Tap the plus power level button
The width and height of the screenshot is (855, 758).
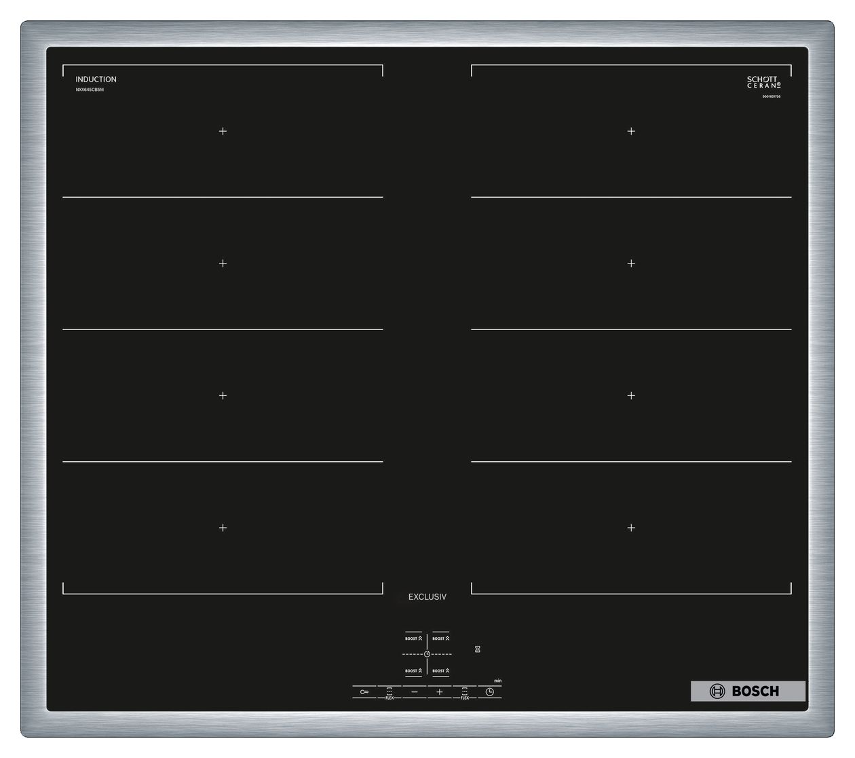(440, 692)
